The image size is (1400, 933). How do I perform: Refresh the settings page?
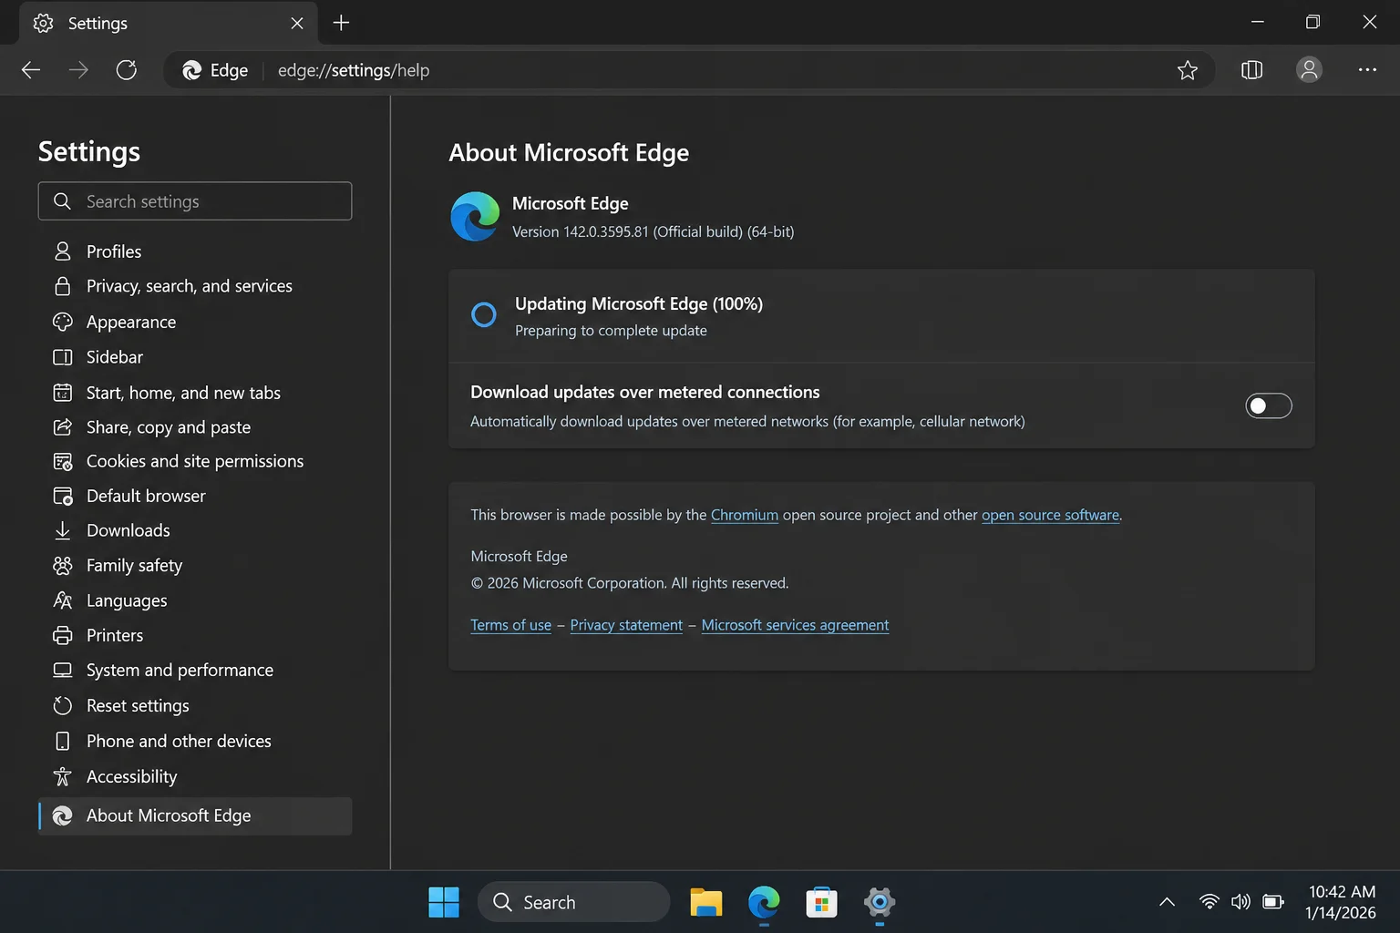[x=127, y=70]
